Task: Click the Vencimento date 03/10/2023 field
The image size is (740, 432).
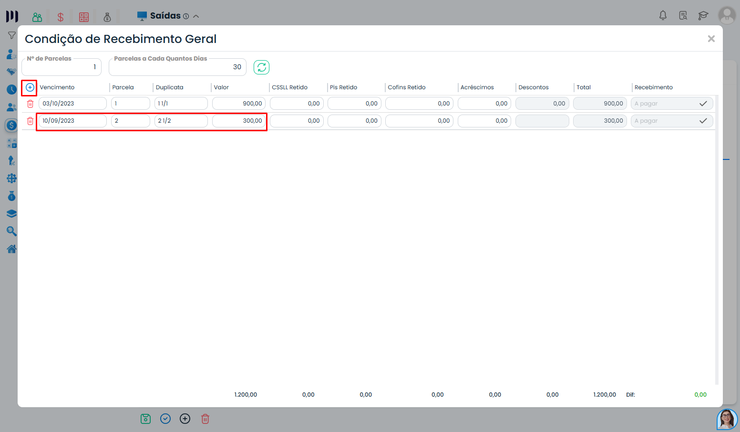Action: (x=72, y=104)
